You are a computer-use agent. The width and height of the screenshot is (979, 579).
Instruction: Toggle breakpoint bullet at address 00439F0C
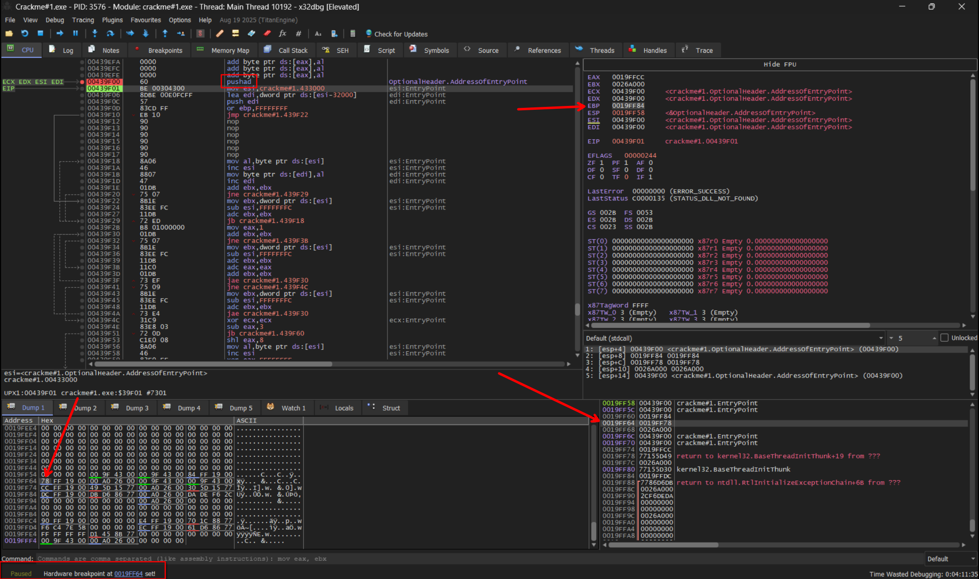[82, 102]
